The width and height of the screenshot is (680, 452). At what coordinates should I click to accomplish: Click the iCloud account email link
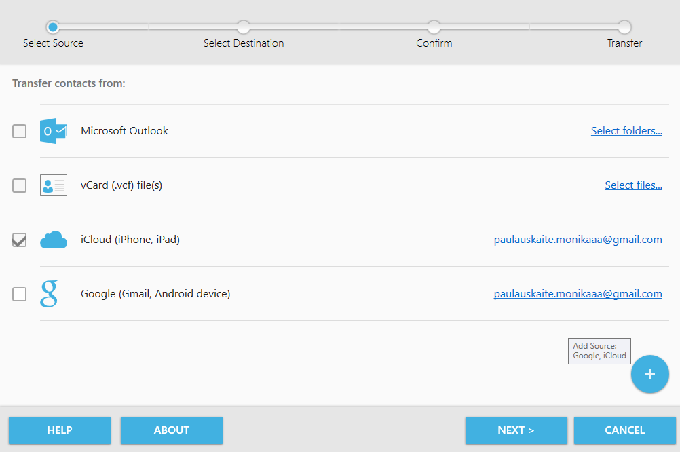coord(578,239)
